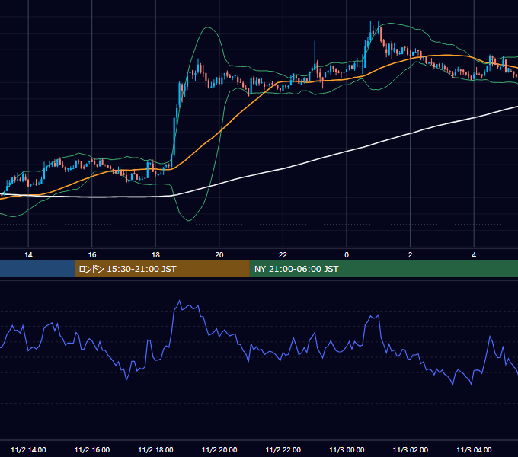Image resolution: width=518 pixels, height=457 pixels.
Task: Click the 18 hour axis label
Action: (x=155, y=255)
